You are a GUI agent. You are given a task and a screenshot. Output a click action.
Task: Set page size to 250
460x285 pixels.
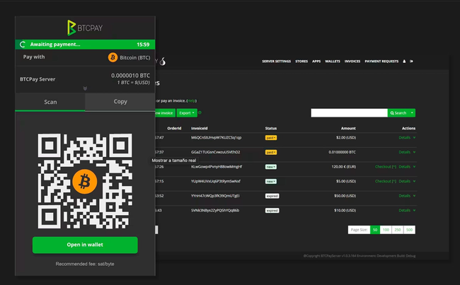coord(398,230)
